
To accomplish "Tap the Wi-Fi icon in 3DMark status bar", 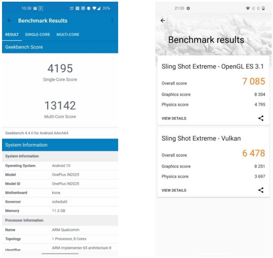I will pos(248,8).
